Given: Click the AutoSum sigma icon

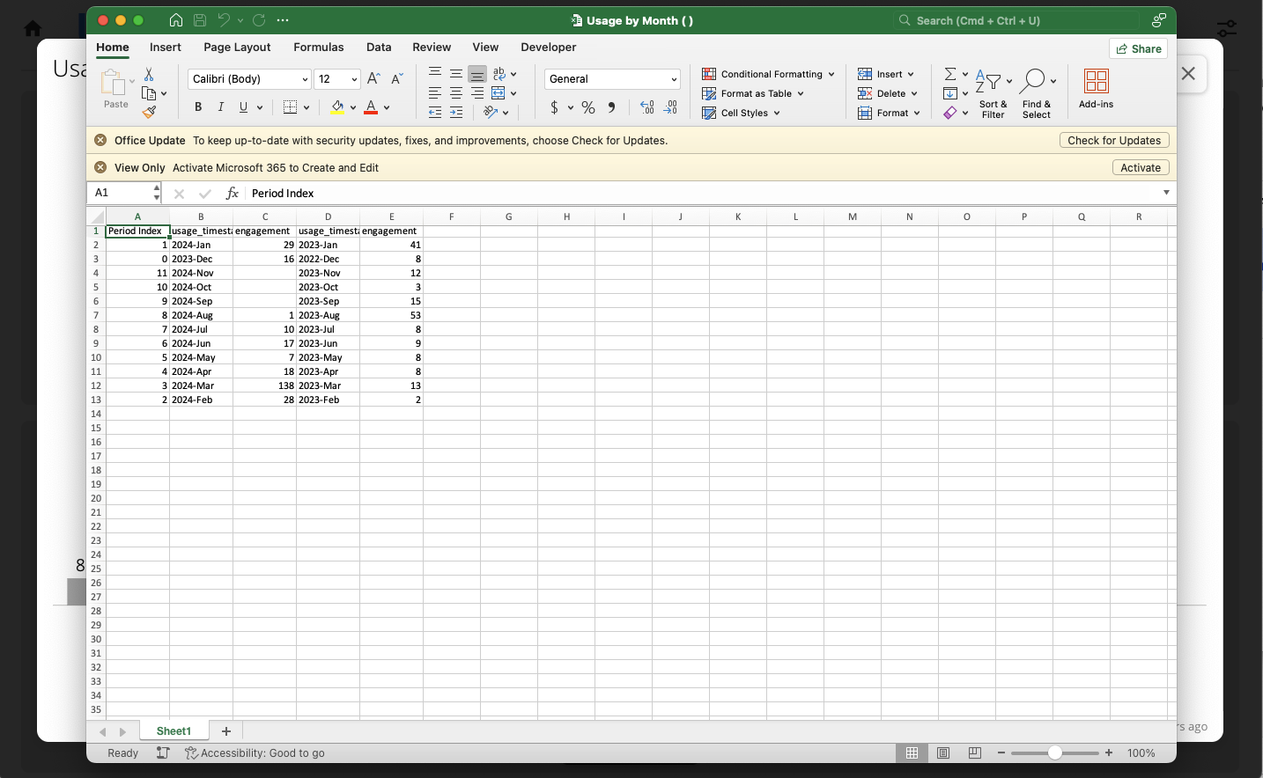Looking at the screenshot, I should point(950,74).
